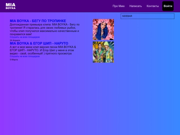Click the Войти login button
The image size is (180, 135).
coord(168,6)
